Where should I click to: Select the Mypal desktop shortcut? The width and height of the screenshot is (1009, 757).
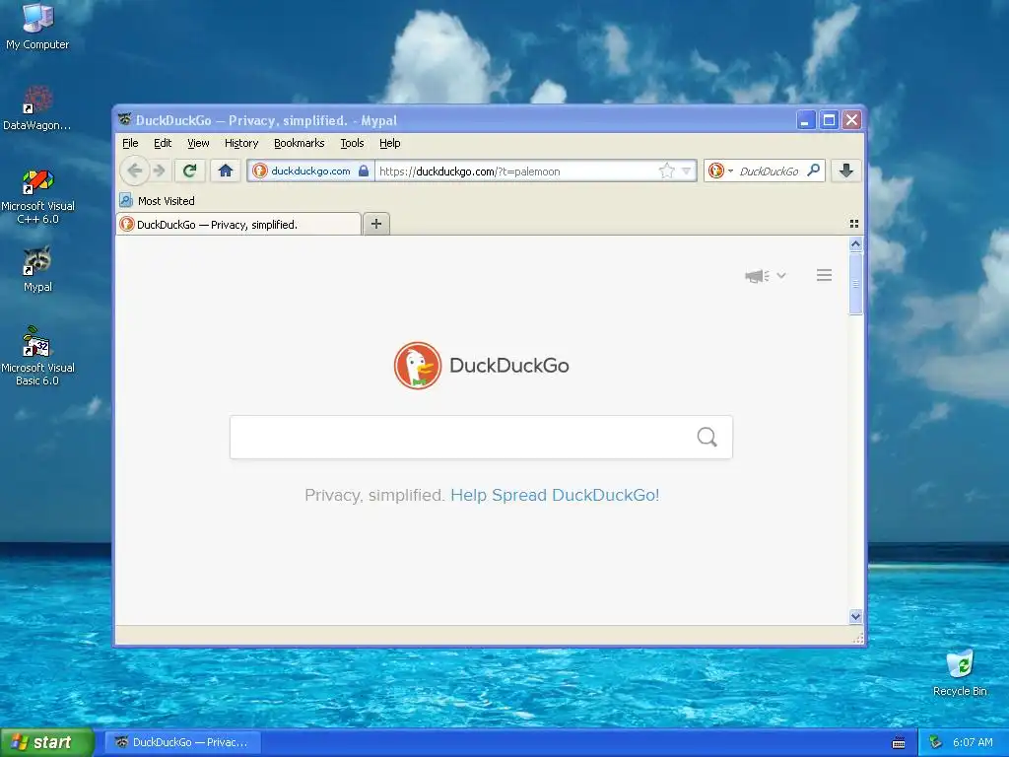coord(37,269)
